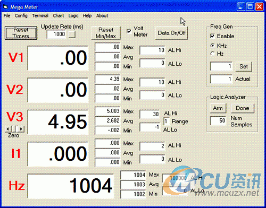
Task: Open the Terminal menu
Action: 40,16
